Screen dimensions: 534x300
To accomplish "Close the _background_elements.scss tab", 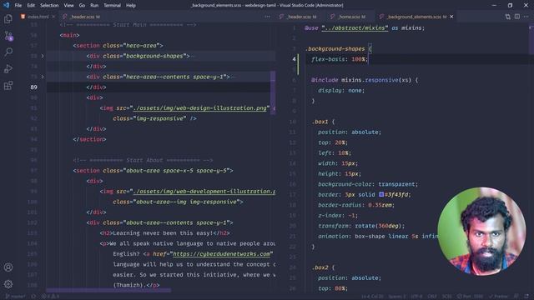I will [x=451, y=17].
